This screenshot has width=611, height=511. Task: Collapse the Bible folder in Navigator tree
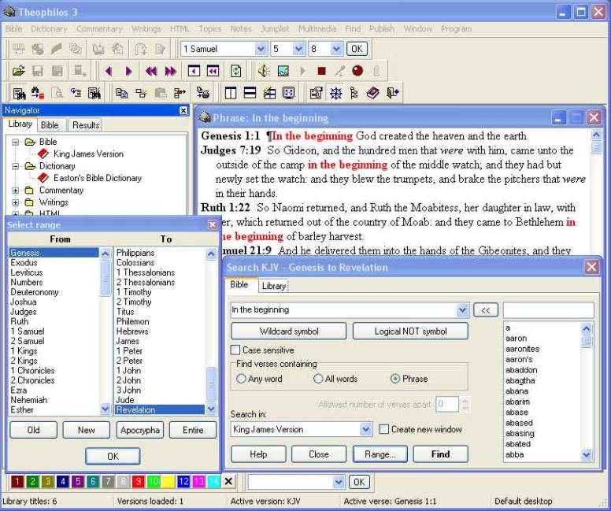pos(15,142)
